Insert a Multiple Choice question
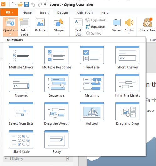The height and width of the screenshot is (166, 156). pos(21,58)
